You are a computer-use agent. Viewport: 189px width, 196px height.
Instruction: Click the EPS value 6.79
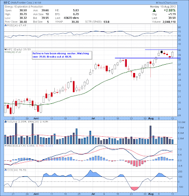76,14
